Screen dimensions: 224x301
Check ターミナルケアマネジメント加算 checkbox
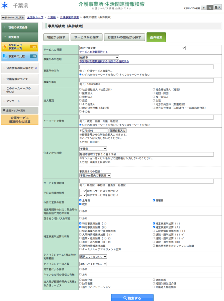click(x=80, y=249)
